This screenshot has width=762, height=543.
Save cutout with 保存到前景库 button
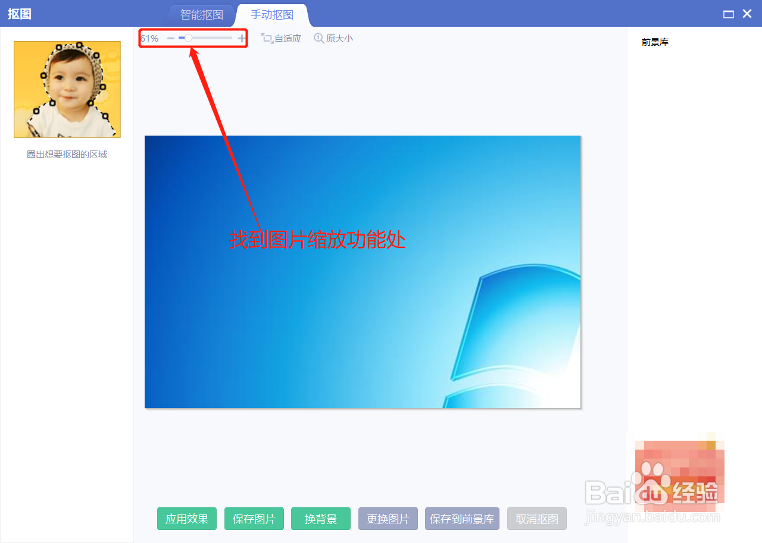pyautogui.click(x=462, y=519)
